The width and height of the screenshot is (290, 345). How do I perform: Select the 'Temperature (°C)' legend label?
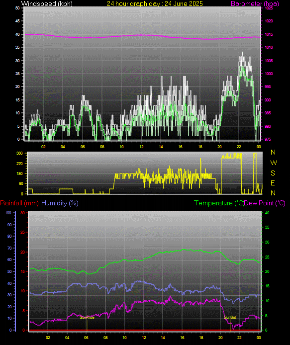[x=219, y=203]
